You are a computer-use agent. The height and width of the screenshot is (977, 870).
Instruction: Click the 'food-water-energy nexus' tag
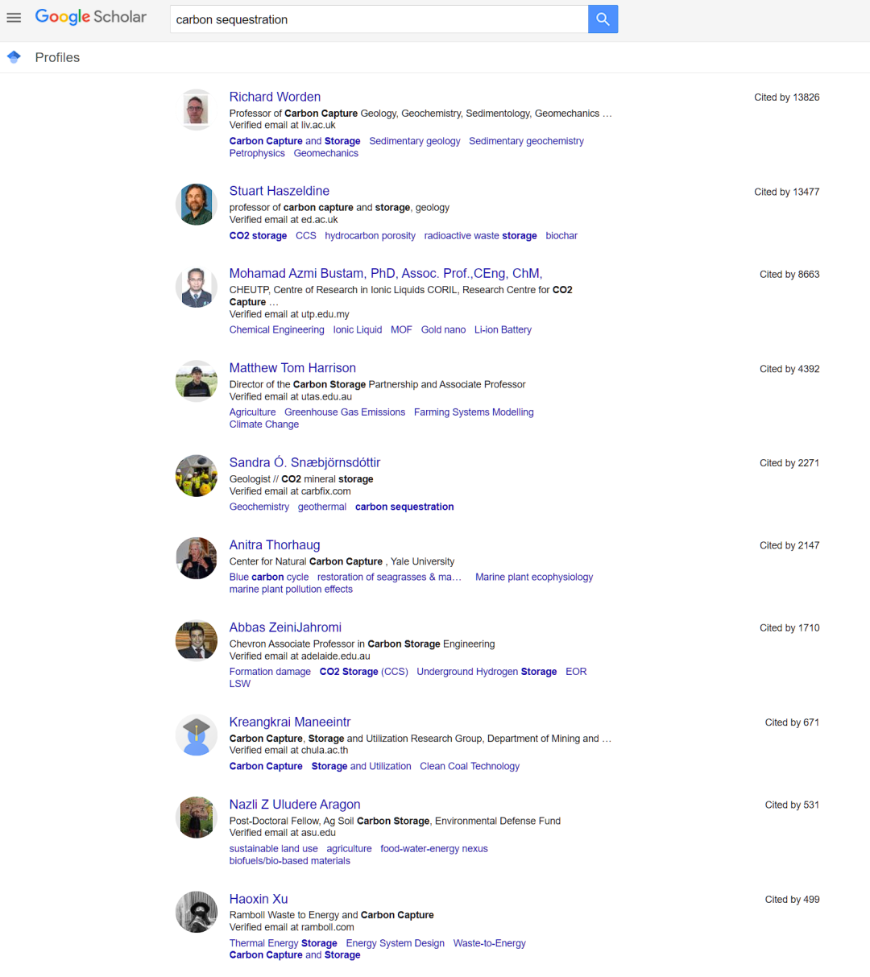point(434,849)
